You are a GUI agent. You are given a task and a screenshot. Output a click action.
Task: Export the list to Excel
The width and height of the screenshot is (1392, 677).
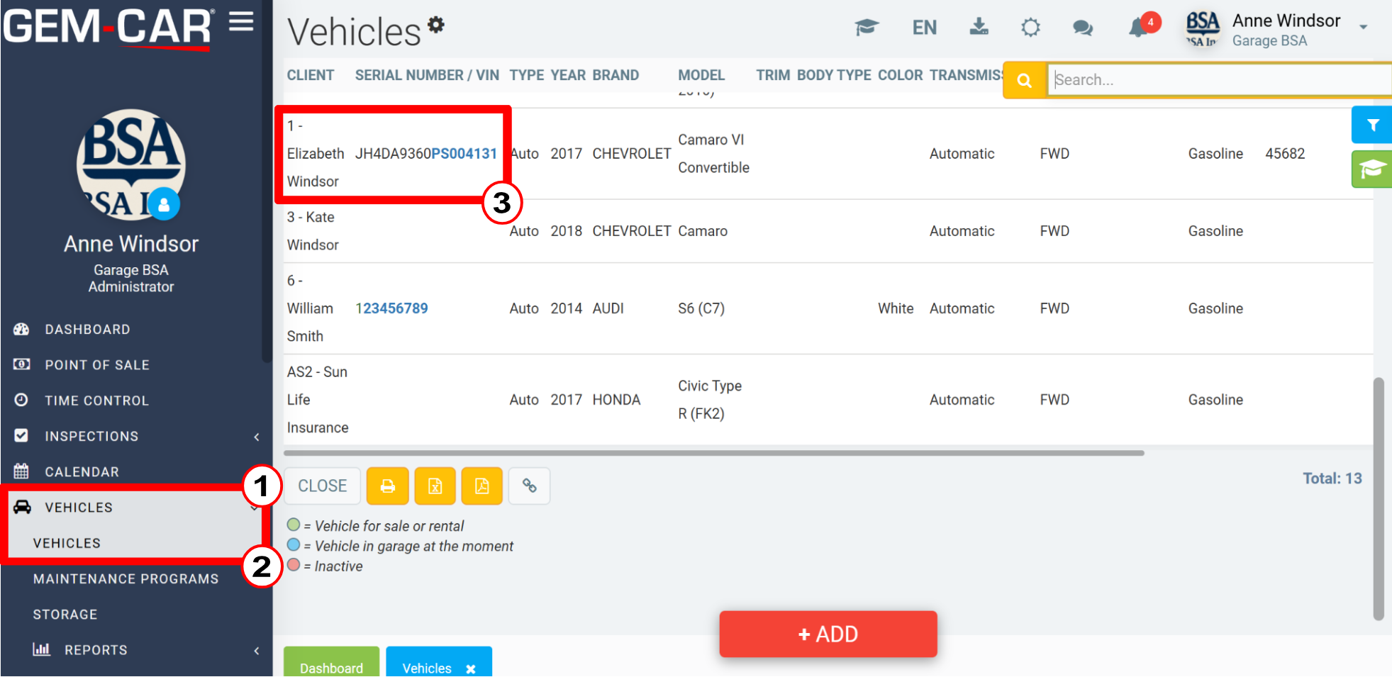coord(435,486)
